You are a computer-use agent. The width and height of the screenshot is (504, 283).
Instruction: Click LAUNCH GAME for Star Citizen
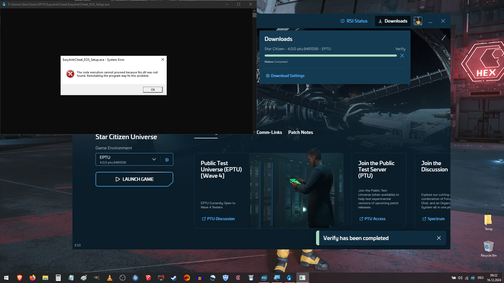tap(134, 179)
